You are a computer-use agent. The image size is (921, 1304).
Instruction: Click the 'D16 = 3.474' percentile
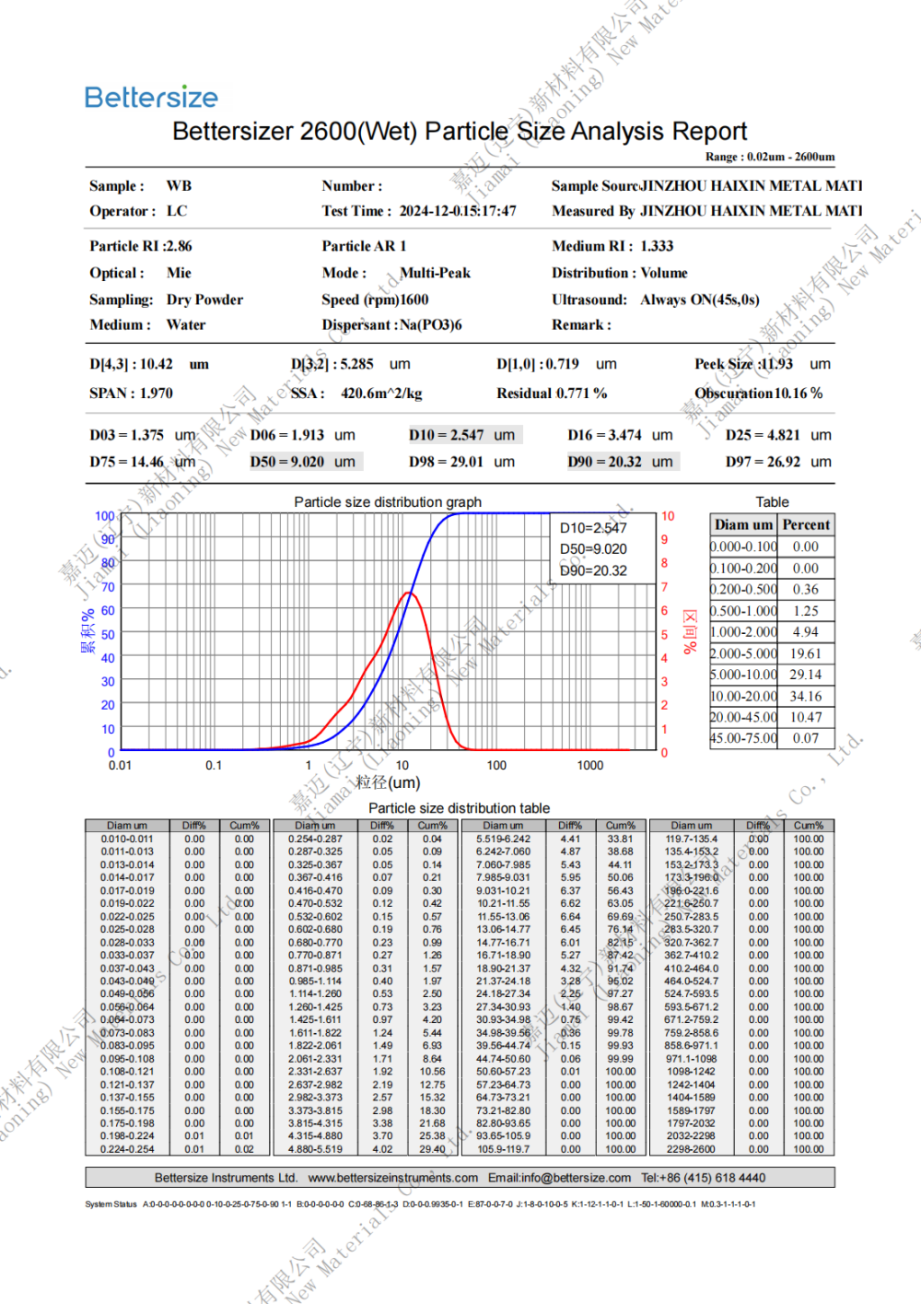[x=604, y=435]
